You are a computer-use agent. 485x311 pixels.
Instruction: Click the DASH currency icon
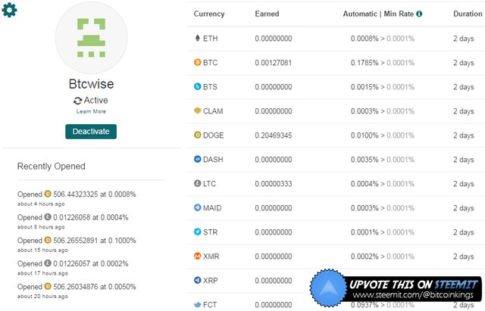[x=197, y=159]
